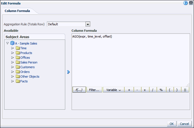The height and width of the screenshot is (128, 194).
Task: Select the Facts tree label
Action: click(24, 81)
